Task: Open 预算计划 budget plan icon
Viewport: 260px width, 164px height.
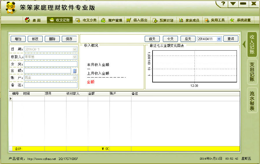Action: (x=155, y=20)
